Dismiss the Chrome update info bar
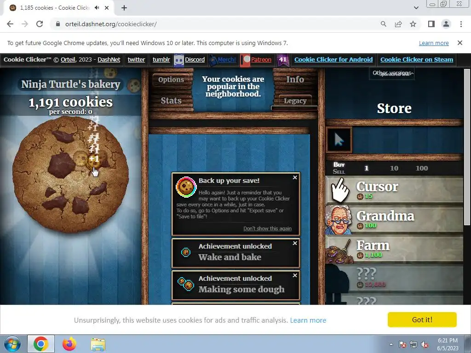 pos(460,43)
